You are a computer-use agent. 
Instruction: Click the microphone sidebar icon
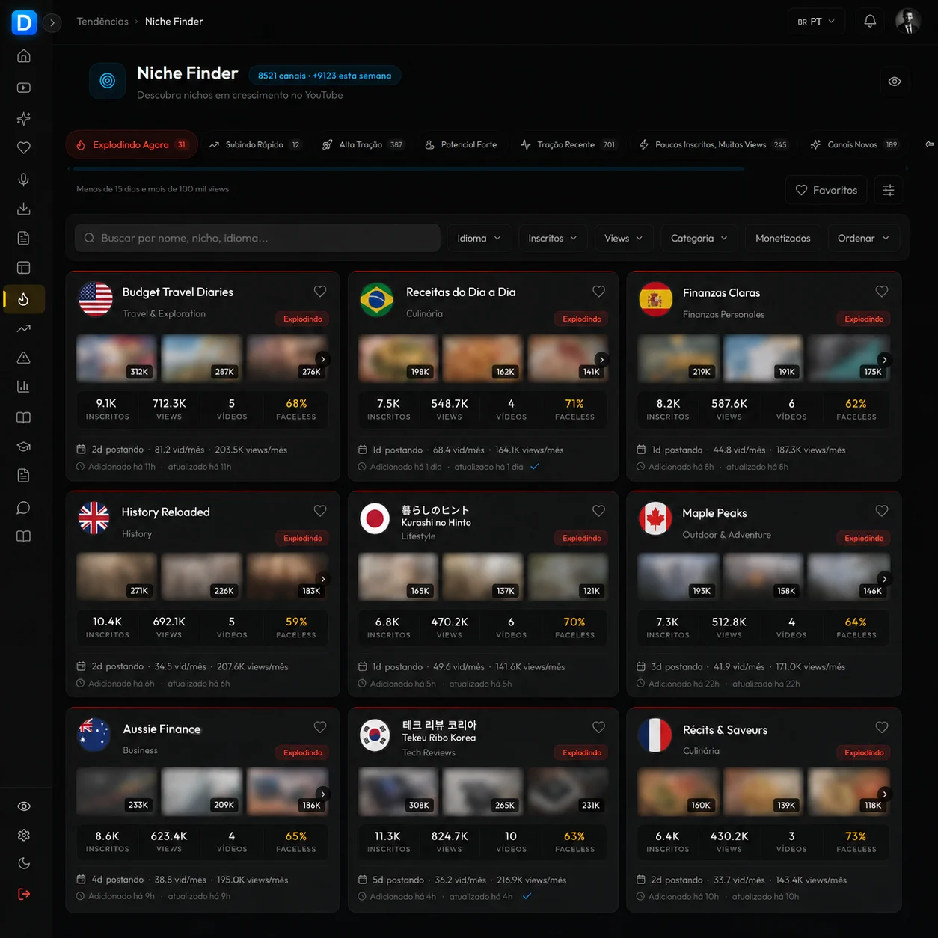tap(24, 179)
